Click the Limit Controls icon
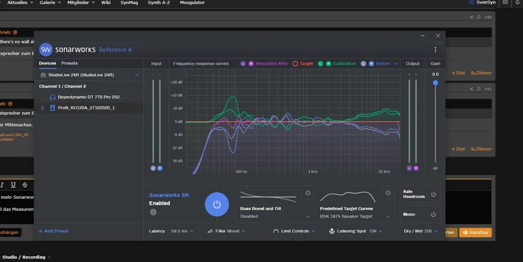Screen dimensions: 523x262 tap(276, 231)
